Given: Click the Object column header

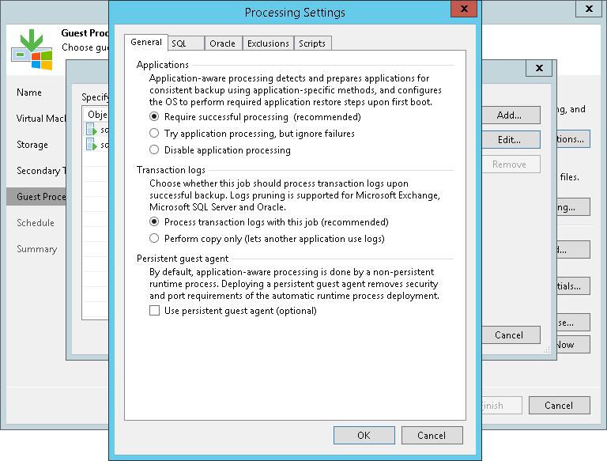Looking at the screenshot, I should click(97, 115).
